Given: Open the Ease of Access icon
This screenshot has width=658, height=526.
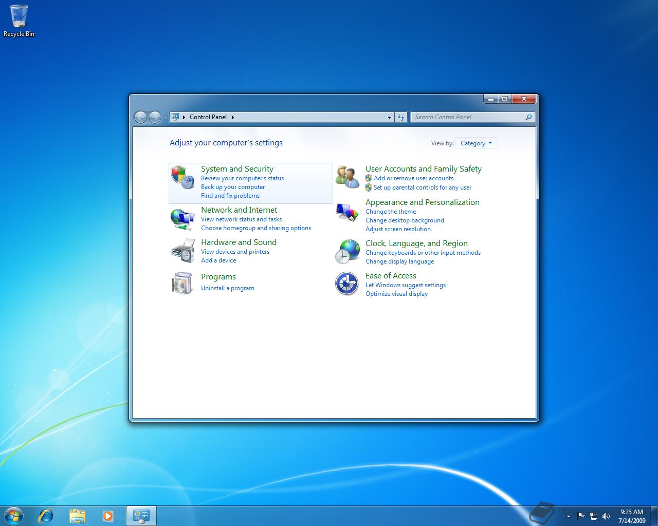Looking at the screenshot, I should click(347, 284).
